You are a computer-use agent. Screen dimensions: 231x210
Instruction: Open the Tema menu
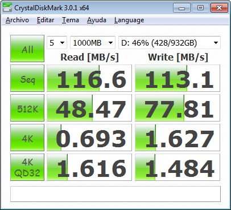tap(71, 20)
